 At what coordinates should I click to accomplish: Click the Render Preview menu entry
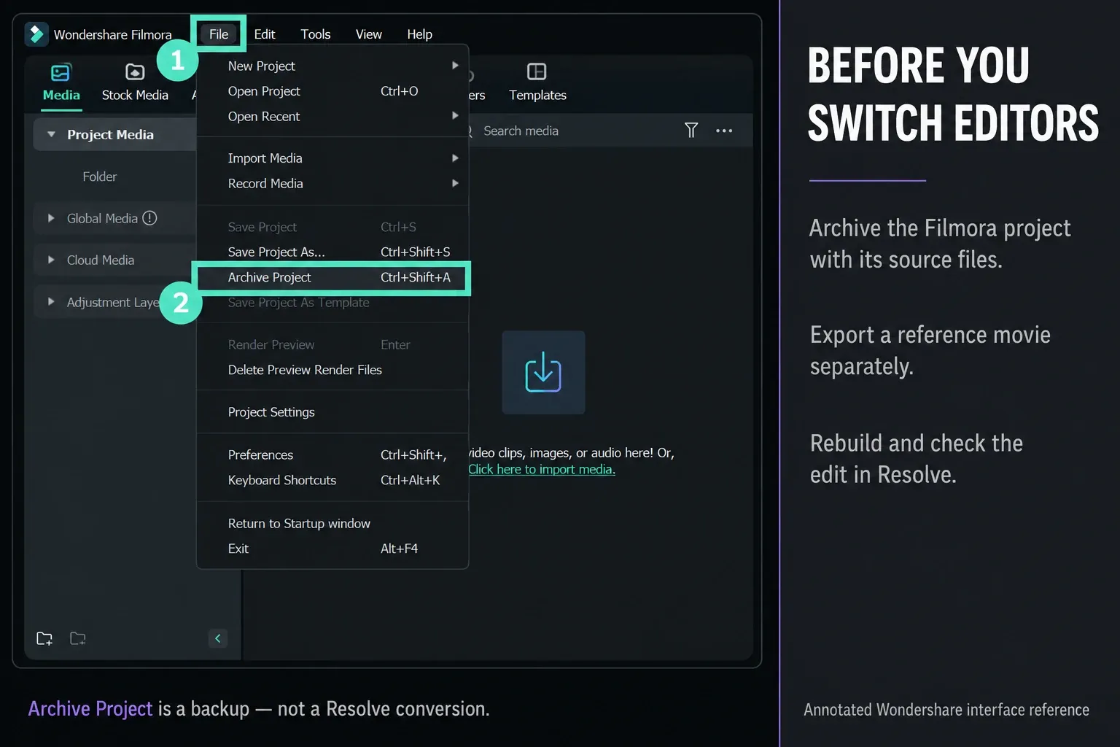pyautogui.click(x=332, y=344)
